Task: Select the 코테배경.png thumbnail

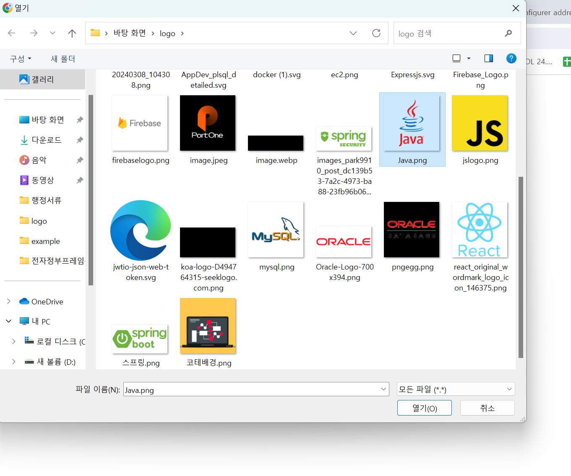Action: [x=208, y=326]
